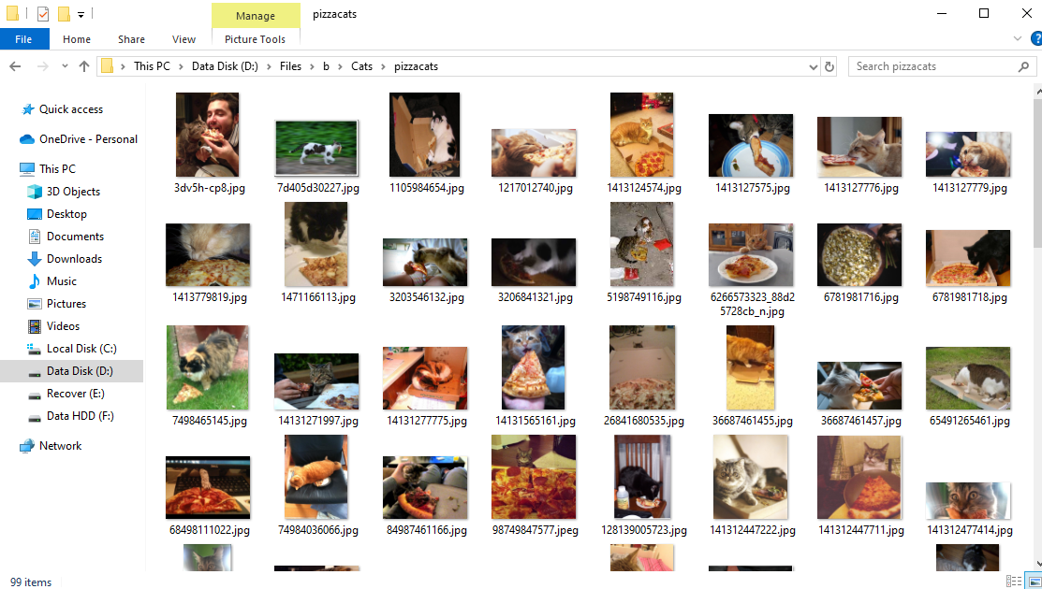The height and width of the screenshot is (589, 1042).
Task: Select the 3dv5h-cp8.jpg thumbnail
Action: (x=207, y=135)
